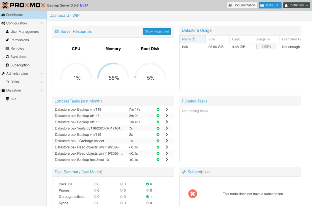Click status check for Garbage collect task

(158, 141)
